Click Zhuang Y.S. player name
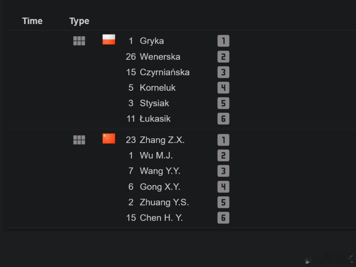The image size is (356, 267). pos(164,202)
